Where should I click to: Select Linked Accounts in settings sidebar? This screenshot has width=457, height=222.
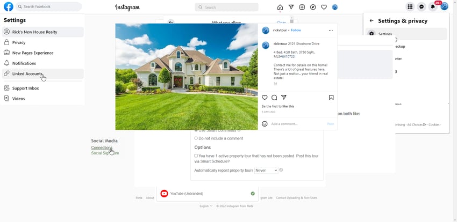pos(43,74)
